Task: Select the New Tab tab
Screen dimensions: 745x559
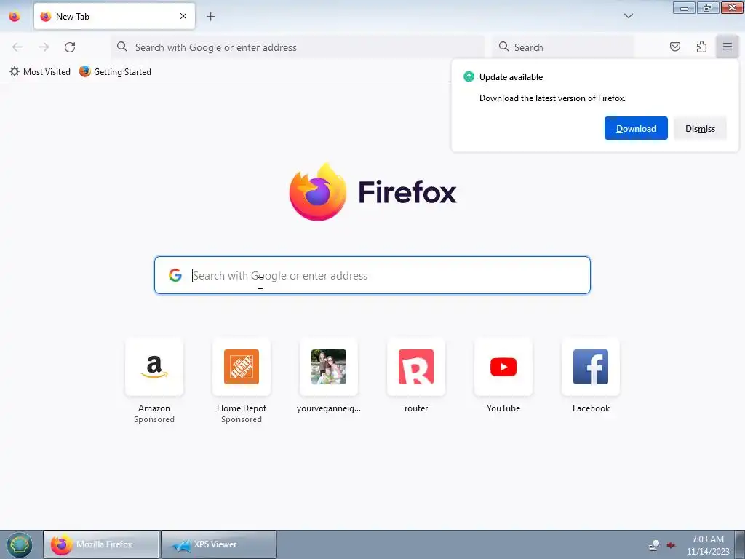Action: (x=114, y=16)
